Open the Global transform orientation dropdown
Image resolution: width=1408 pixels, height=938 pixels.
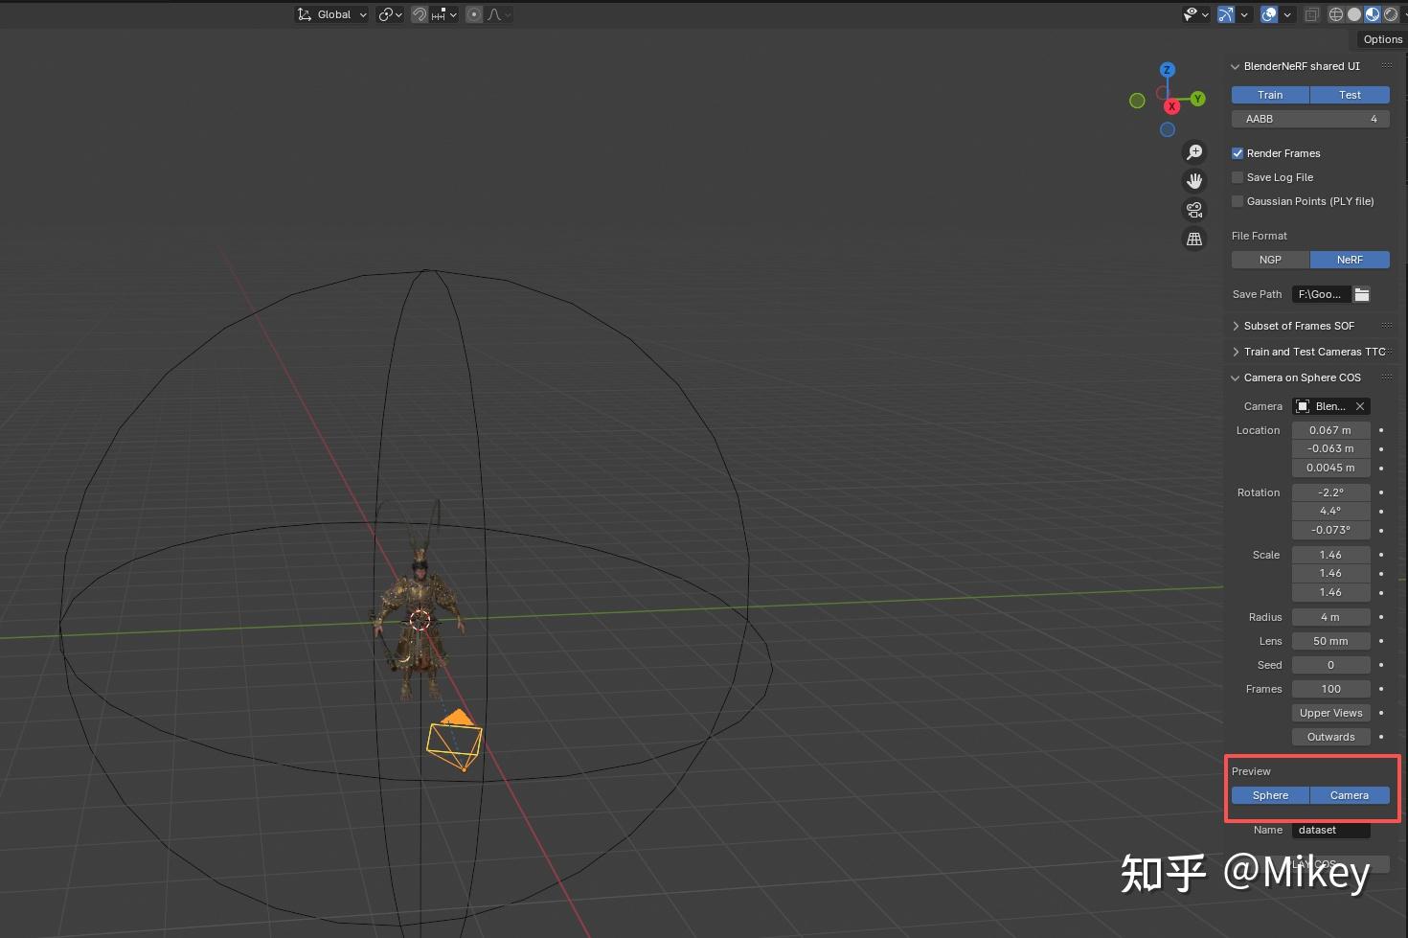click(330, 13)
